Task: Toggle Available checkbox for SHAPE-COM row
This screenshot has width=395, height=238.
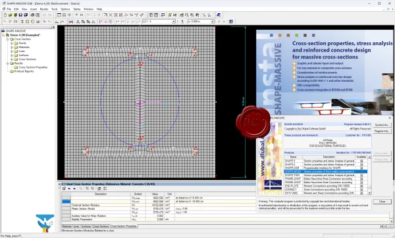Action: click(x=361, y=168)
